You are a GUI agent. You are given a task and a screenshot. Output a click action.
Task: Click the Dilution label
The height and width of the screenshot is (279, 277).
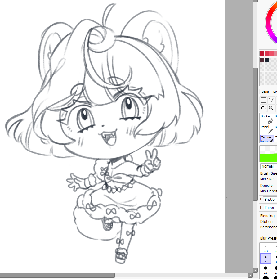coord(266,222)
